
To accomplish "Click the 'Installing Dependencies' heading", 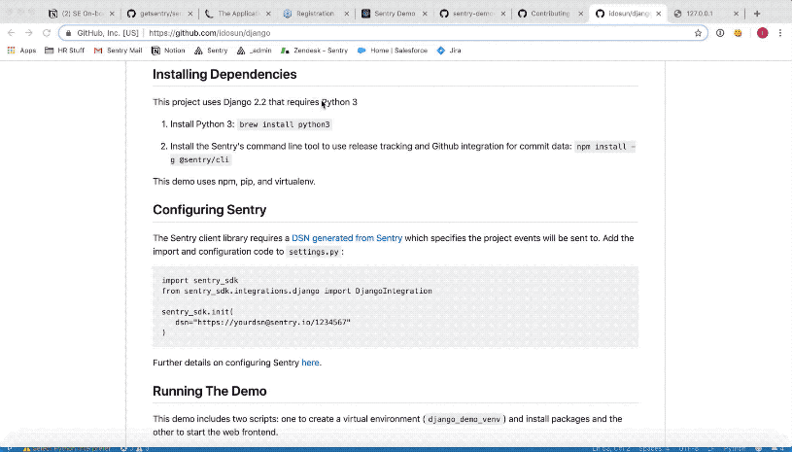I will [x=224, y=74].
